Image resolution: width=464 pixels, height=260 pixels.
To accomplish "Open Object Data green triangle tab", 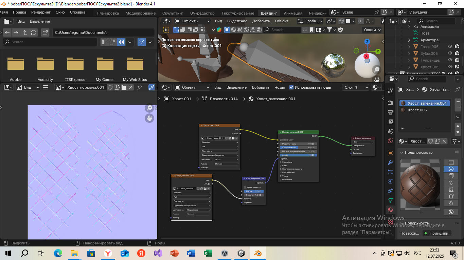I will pyautogui.click(x=390, y=200).
